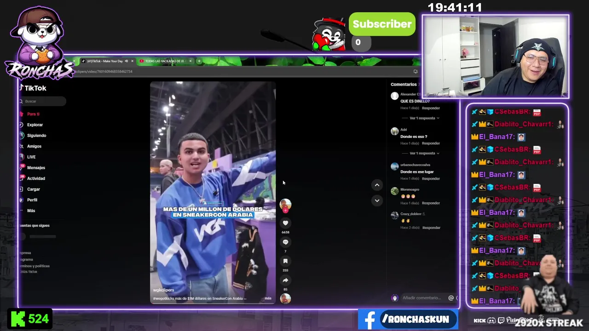Click the Buscar search field

[x=42, y=101]
